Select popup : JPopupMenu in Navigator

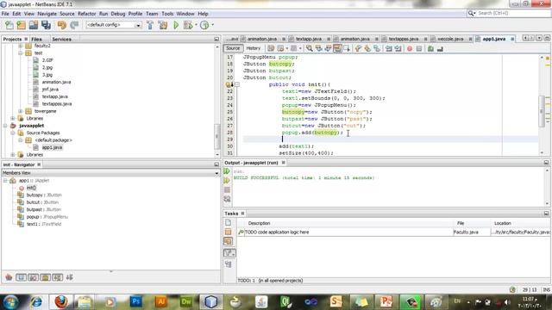tap(47, 217)
